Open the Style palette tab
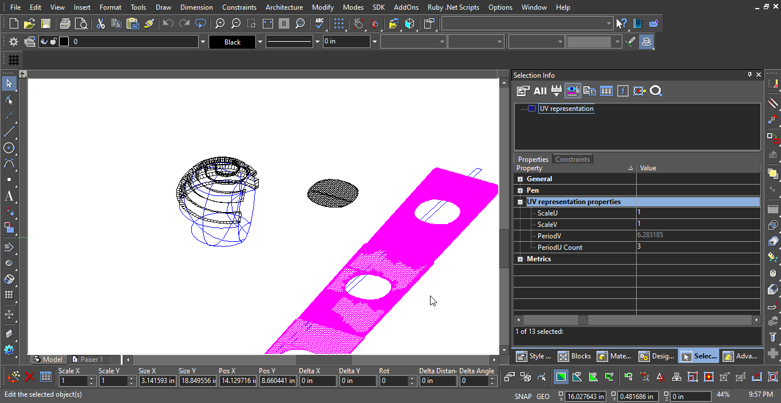Viewport: 781px width, 403px height. (x=534, y=356)
